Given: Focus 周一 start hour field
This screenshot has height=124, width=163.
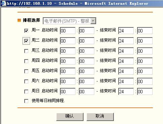Looking at the screenshot, I should [68, 30].
